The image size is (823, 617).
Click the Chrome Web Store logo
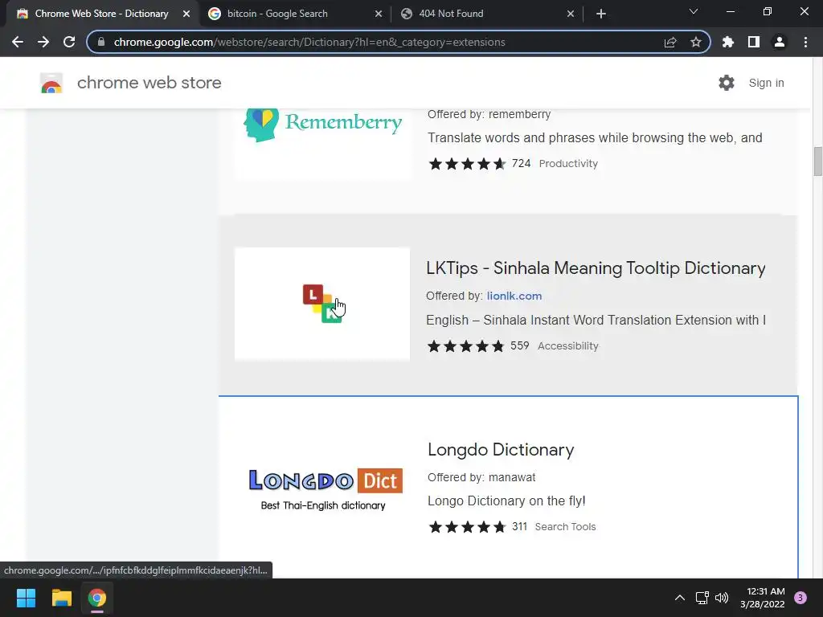click(51, 83)
